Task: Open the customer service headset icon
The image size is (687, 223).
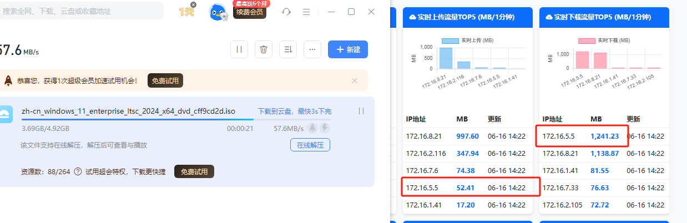Action: (286, 12)
